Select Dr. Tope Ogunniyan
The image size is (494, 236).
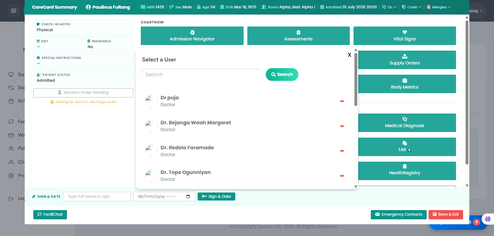[x=245, y=176]
